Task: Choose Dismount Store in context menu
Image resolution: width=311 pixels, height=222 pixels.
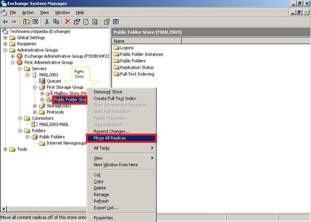Action: [108, 92]
